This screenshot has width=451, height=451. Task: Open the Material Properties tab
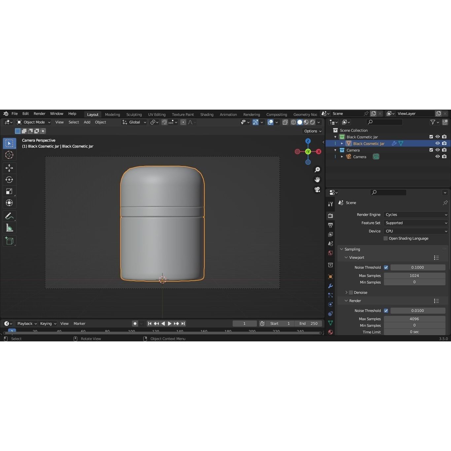tap(330, 332)
